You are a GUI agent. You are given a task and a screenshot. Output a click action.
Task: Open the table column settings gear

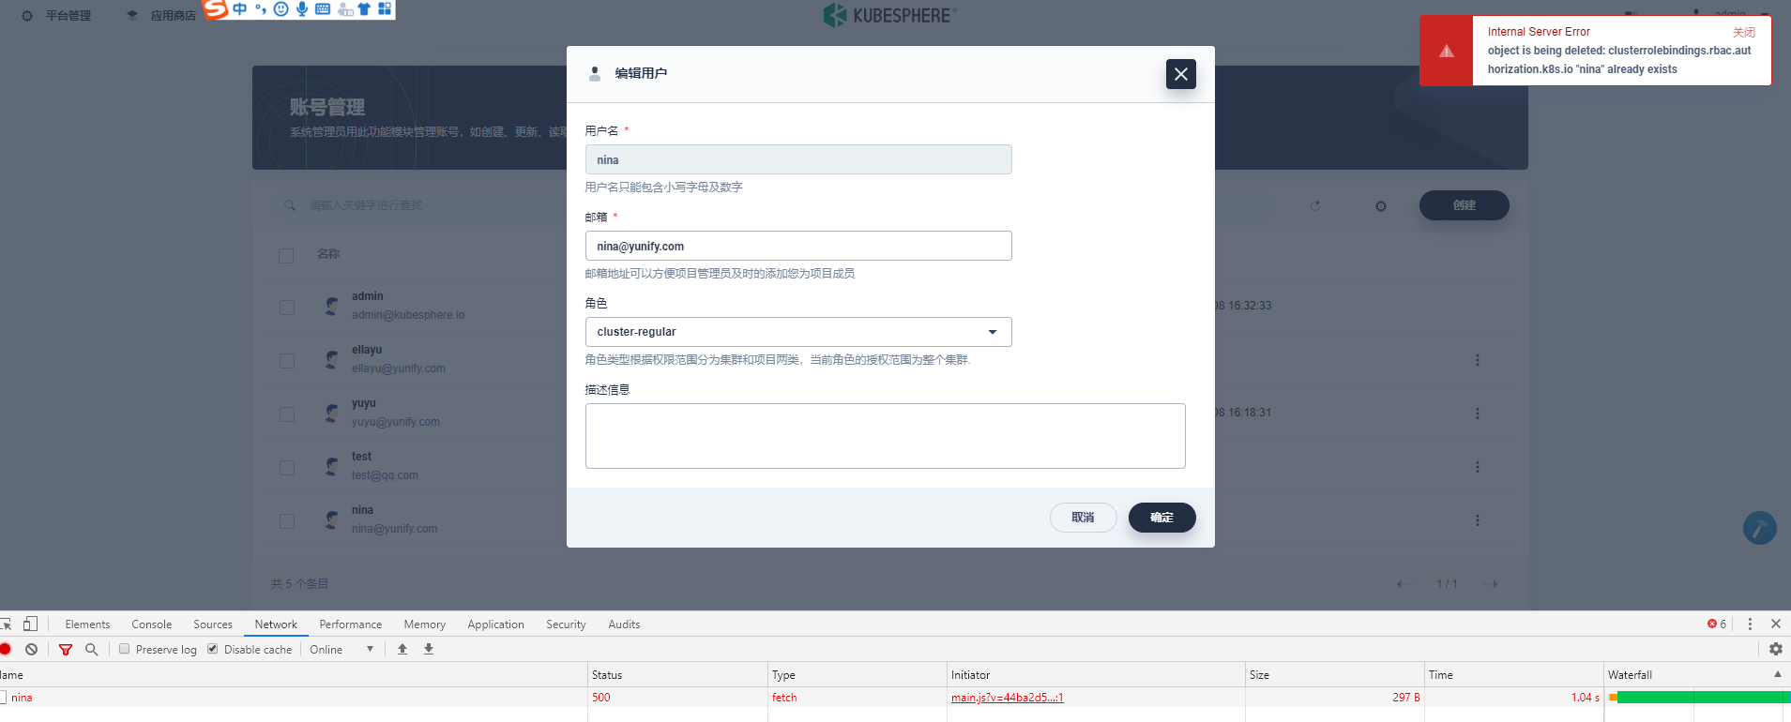pyautogui.click(x=1381, y=205)
